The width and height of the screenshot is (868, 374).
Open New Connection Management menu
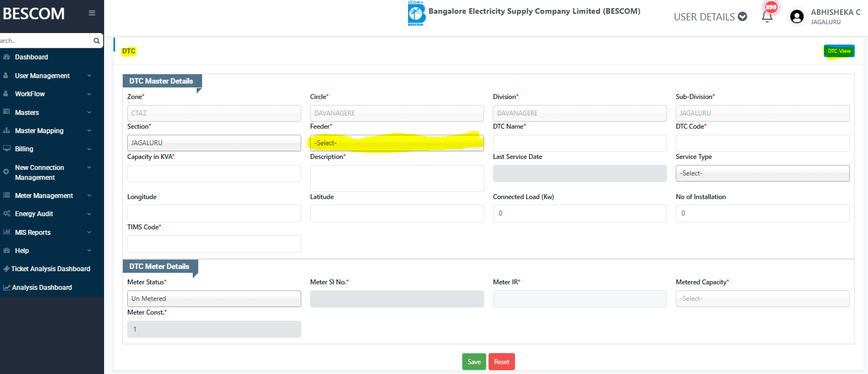point(40,172)
